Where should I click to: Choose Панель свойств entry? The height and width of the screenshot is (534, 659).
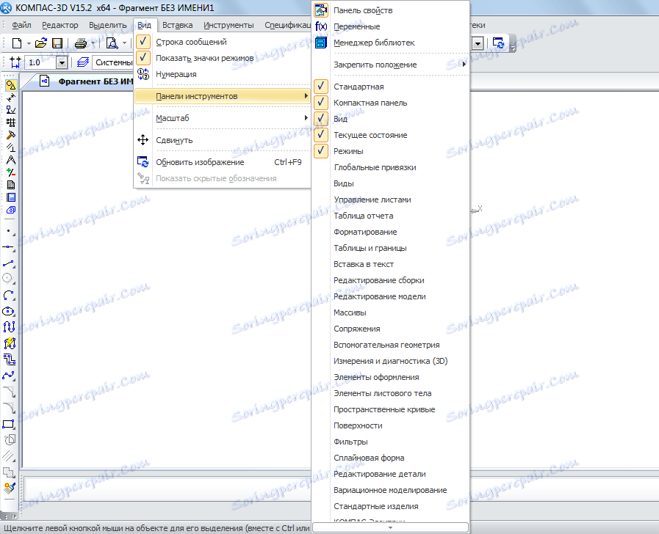click(390, 10)
